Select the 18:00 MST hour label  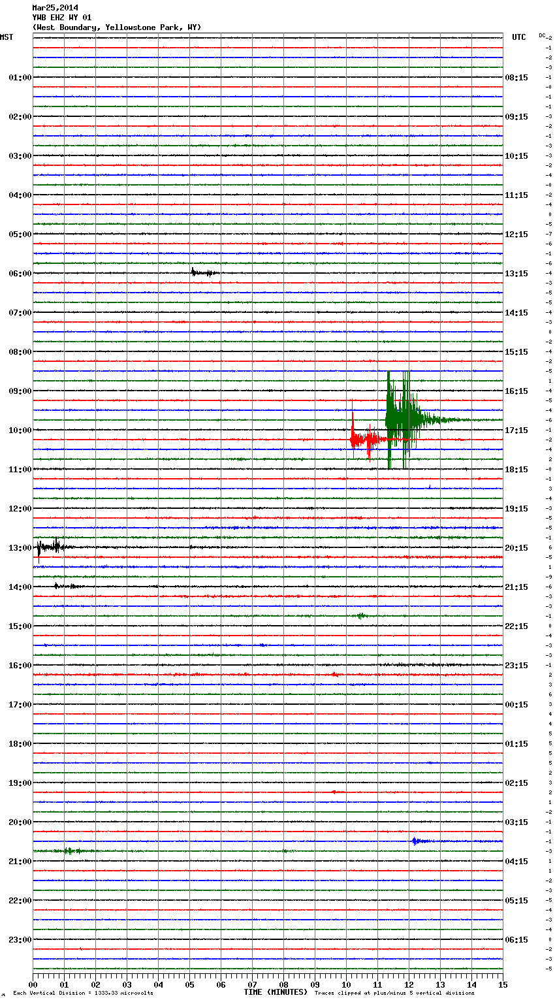20,744
